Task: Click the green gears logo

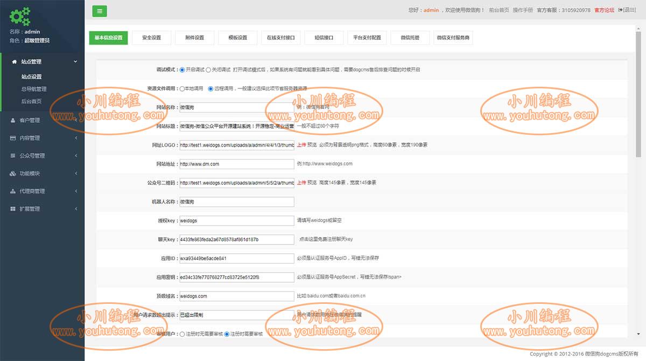Action: coord(20,17)
